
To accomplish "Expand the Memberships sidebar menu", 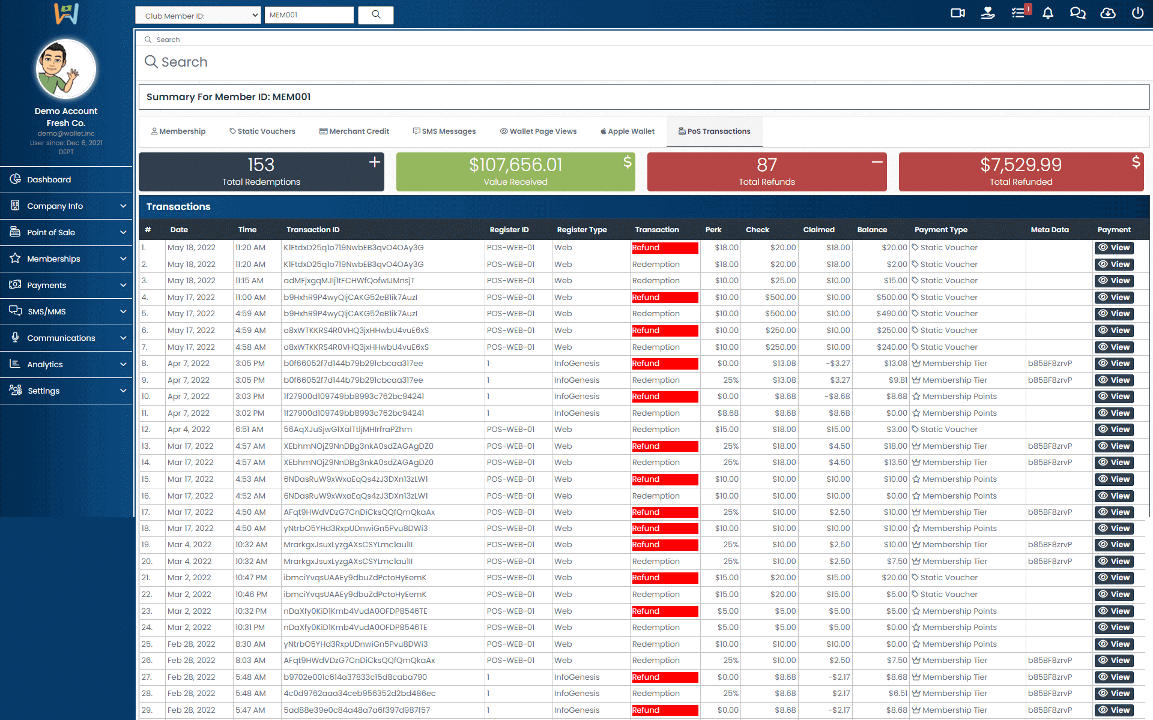I will pyautogui.click(x=66, y=259).
